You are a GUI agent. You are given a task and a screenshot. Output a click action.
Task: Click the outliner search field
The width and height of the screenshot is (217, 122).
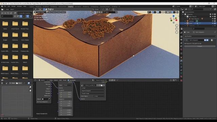tap(197, 9)
